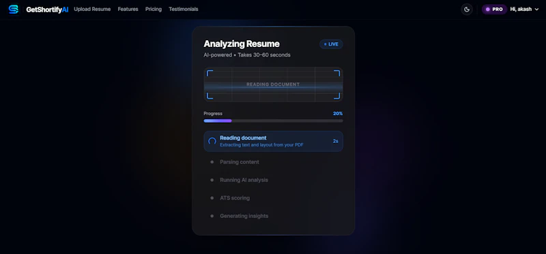Click the Progress label
Image resolution: width=546 pixels, height=254 pixels.
click(x=213, y=114)
